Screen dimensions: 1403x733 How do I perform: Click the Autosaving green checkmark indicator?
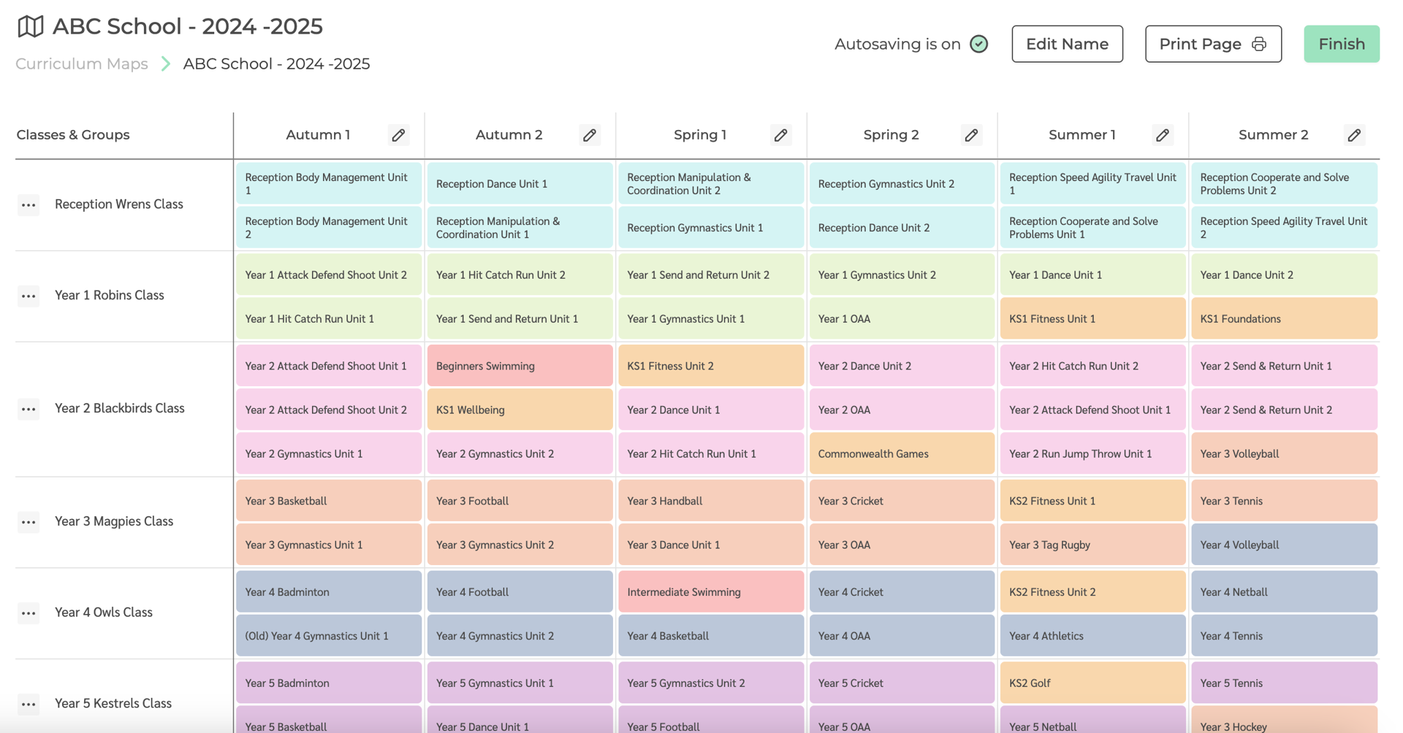click(x=978, y=44)
